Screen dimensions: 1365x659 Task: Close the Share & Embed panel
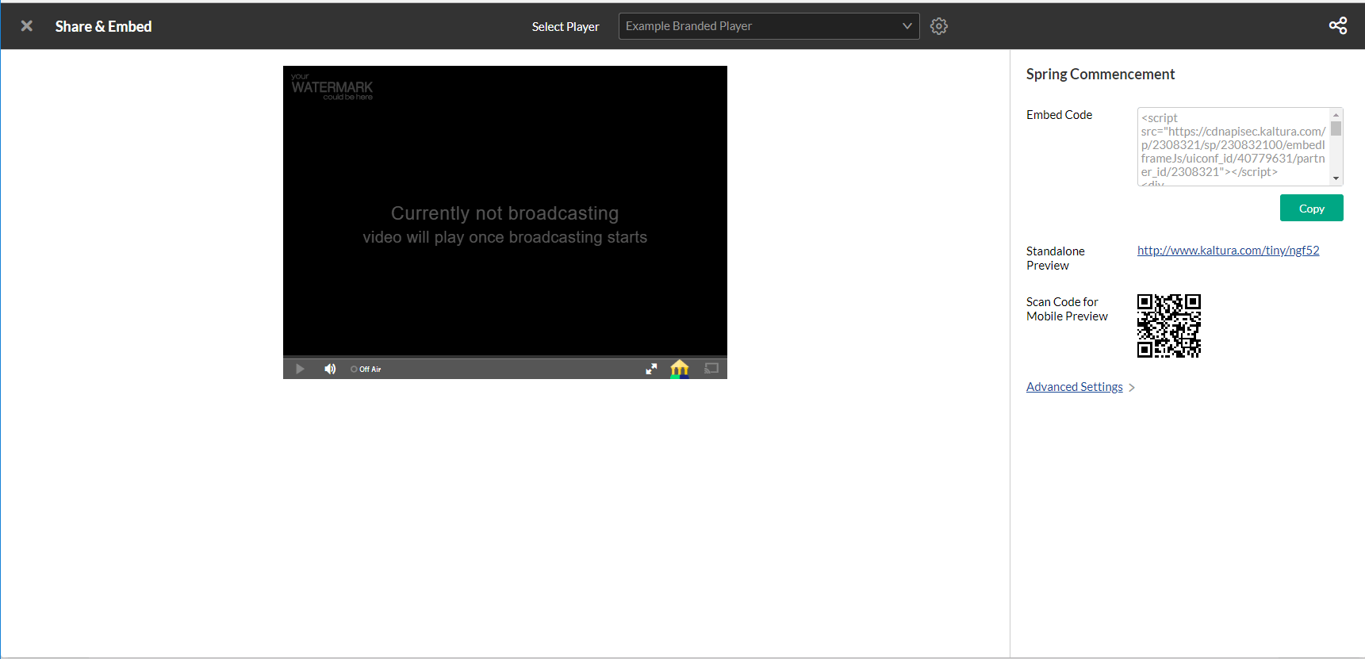point(27,26)
